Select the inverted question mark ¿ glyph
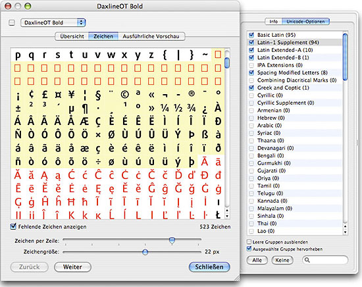 (x=205, y=109)
